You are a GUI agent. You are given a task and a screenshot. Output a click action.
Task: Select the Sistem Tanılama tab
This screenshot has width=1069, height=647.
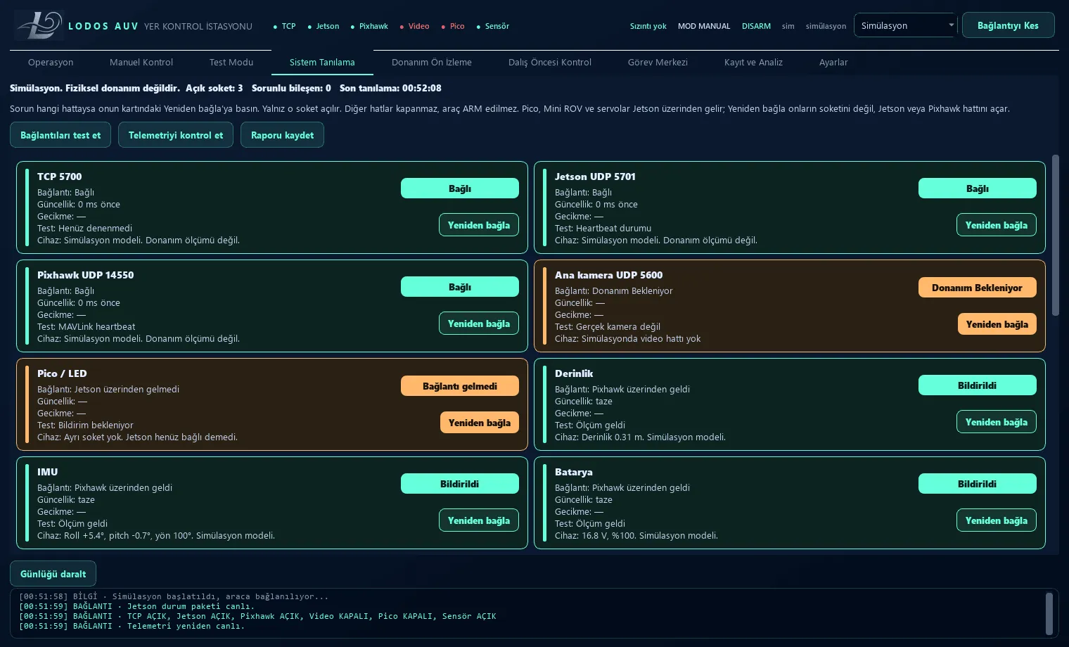coord(322,62)
